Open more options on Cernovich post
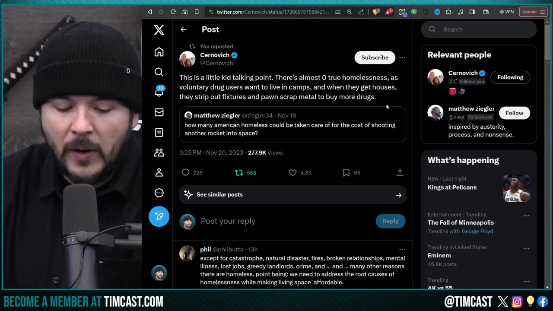Viewport: 553px width, 311px height. (x=402, y=57)
